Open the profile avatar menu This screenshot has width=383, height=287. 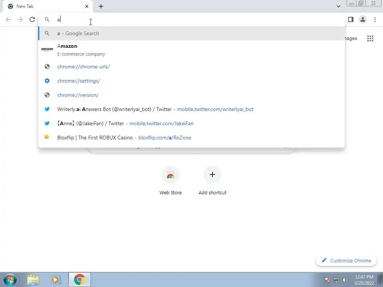[x=363, y=19]
